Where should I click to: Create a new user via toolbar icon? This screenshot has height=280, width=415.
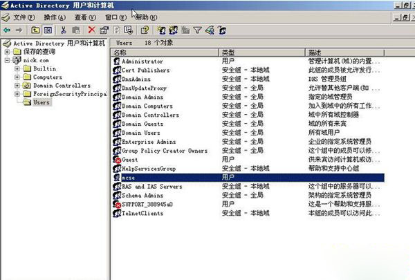[161, 30]
